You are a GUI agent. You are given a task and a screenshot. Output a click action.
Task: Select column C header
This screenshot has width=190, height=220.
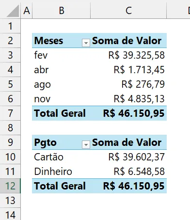pyautogui.click(x=128, y=11)
